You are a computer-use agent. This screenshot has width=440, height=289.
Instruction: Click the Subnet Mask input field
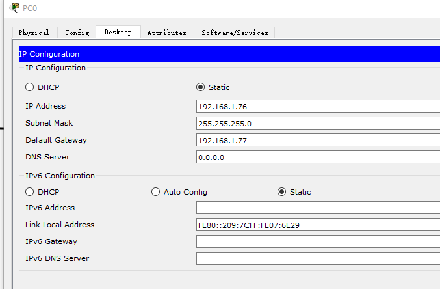coord(317,123)
